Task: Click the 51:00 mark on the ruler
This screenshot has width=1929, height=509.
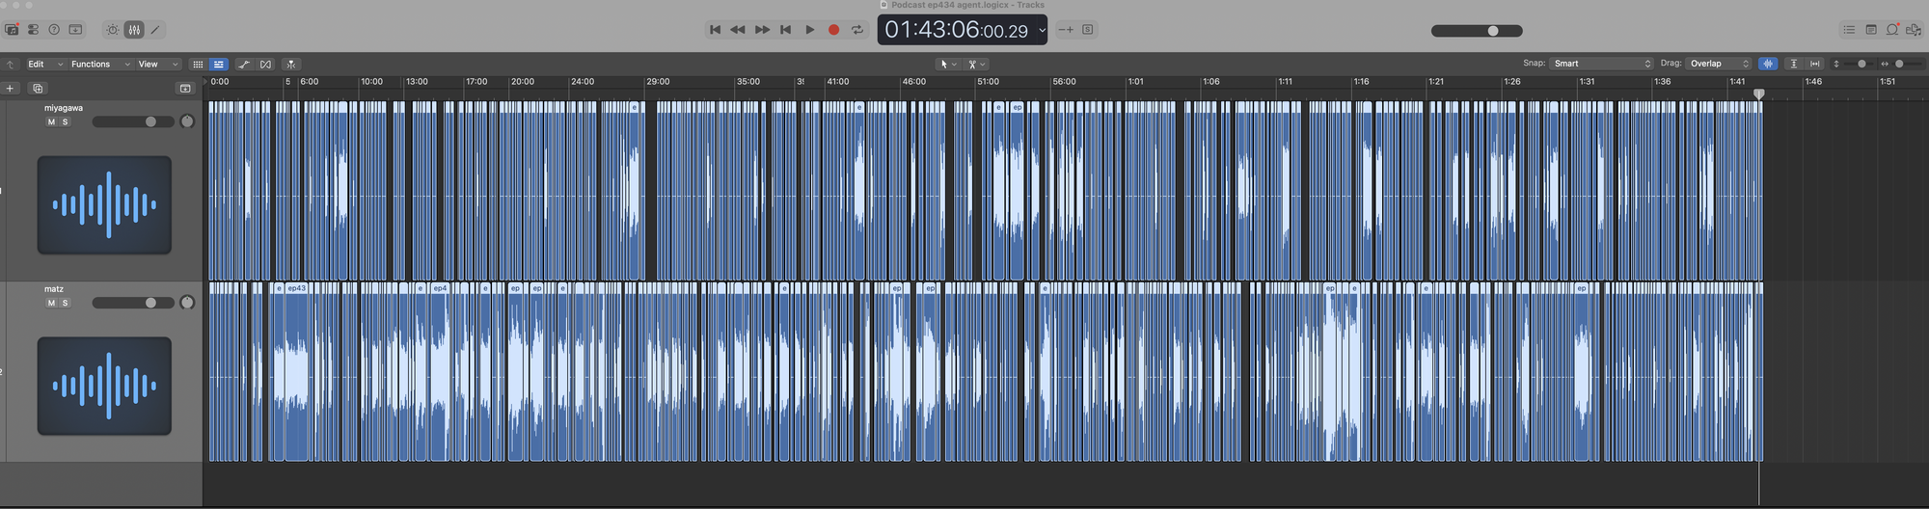Action: click(988, 82)
